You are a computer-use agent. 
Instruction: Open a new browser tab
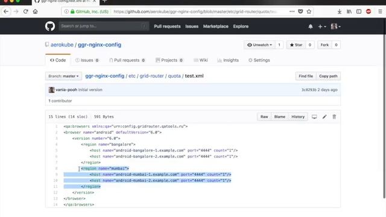tap(104, 1)
